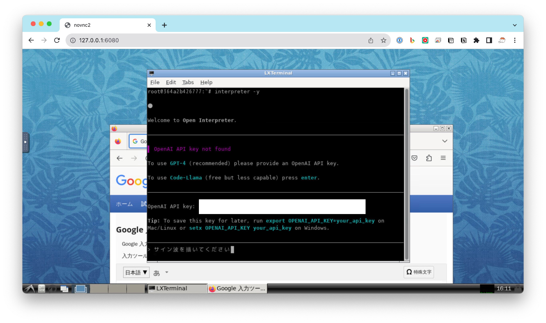Open Firefox's hamburger application menu
The image size is (546, 323).
443,158
